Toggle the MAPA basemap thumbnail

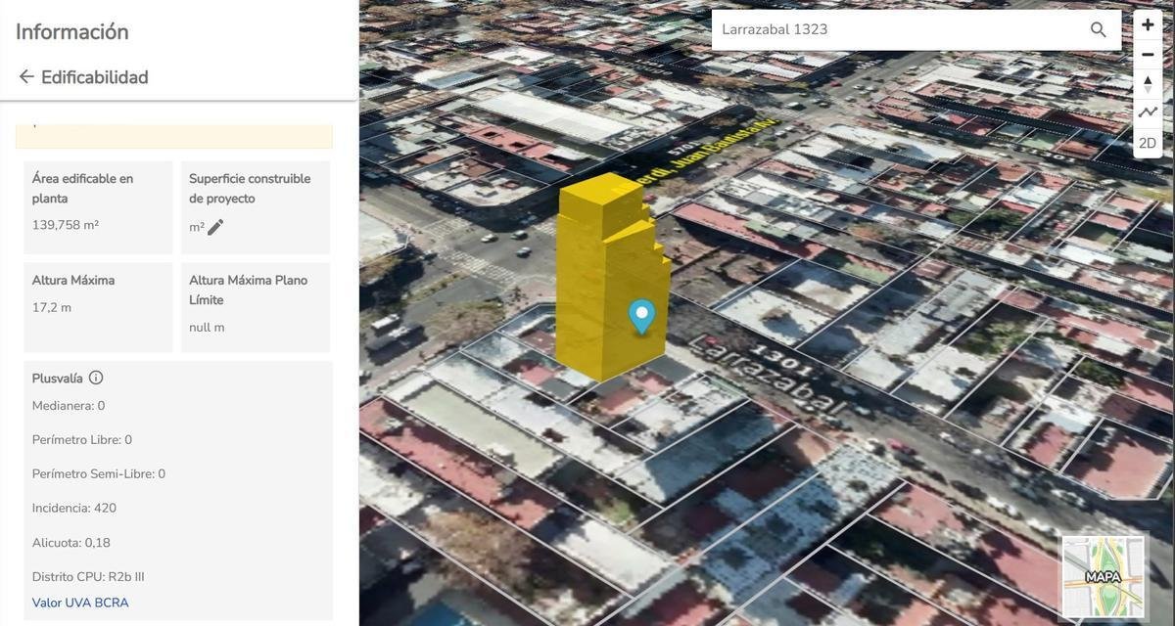(x=1104, y=576)
